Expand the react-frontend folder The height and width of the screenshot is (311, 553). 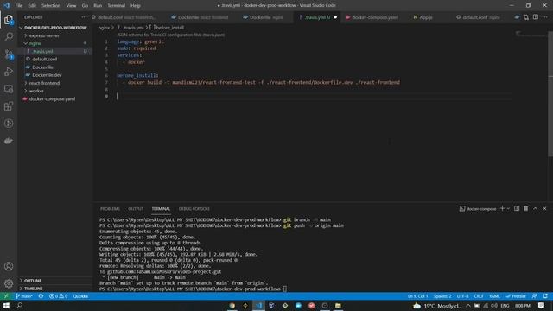click(x=44, y=83)
